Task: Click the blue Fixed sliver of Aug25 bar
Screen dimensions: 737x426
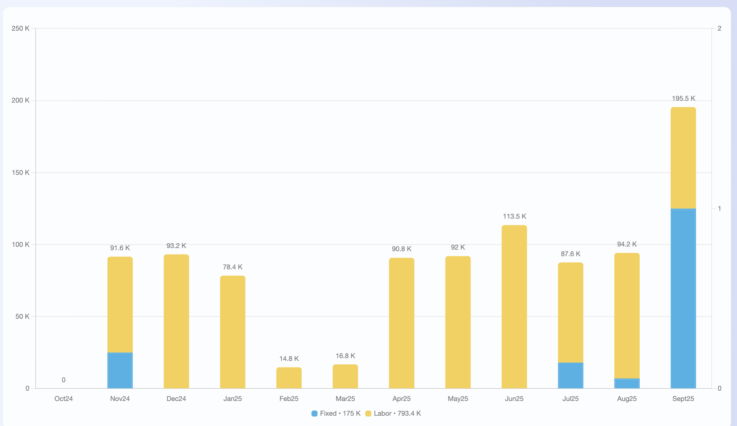Action: 627,383
